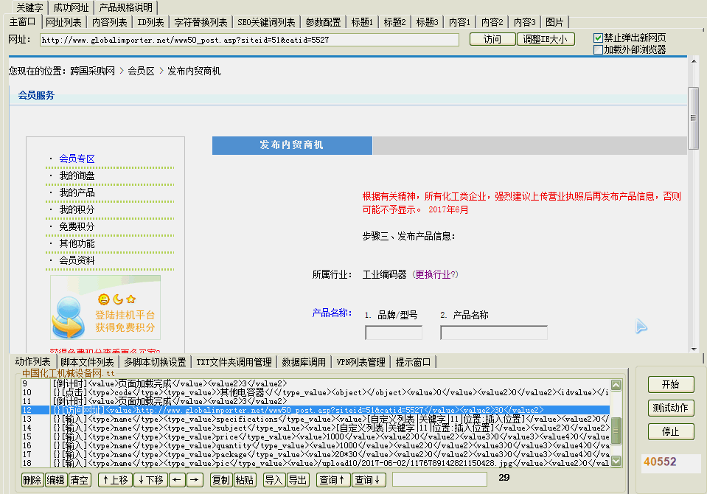707x494 pixels.
Task: Click 查询↑ search up button
Action: click(332, 480)
